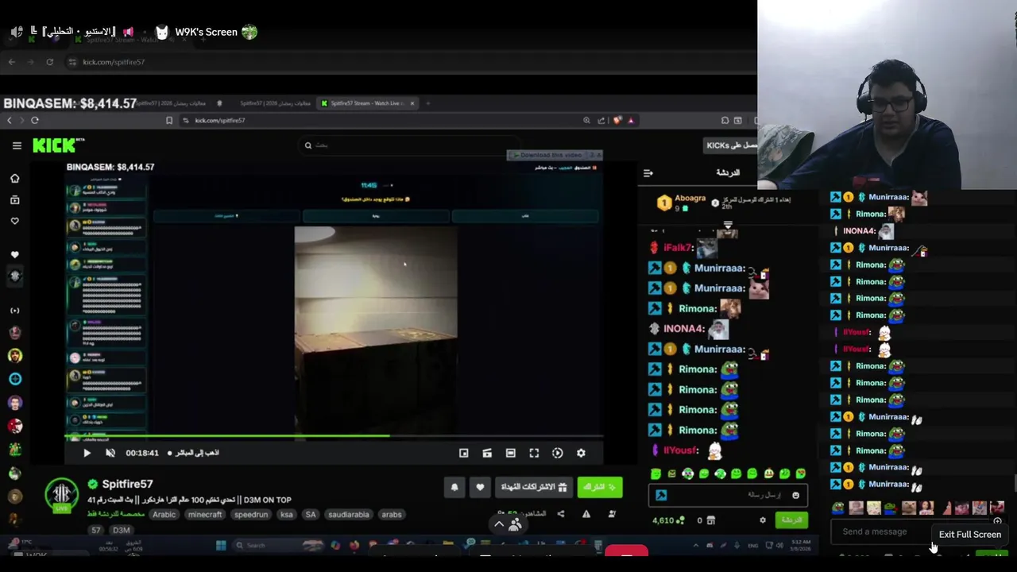The width and height of the screenshot is (1017, 572).
Task: Click Exit Full Screen tooltip button
Action: (x=969, y=535)
